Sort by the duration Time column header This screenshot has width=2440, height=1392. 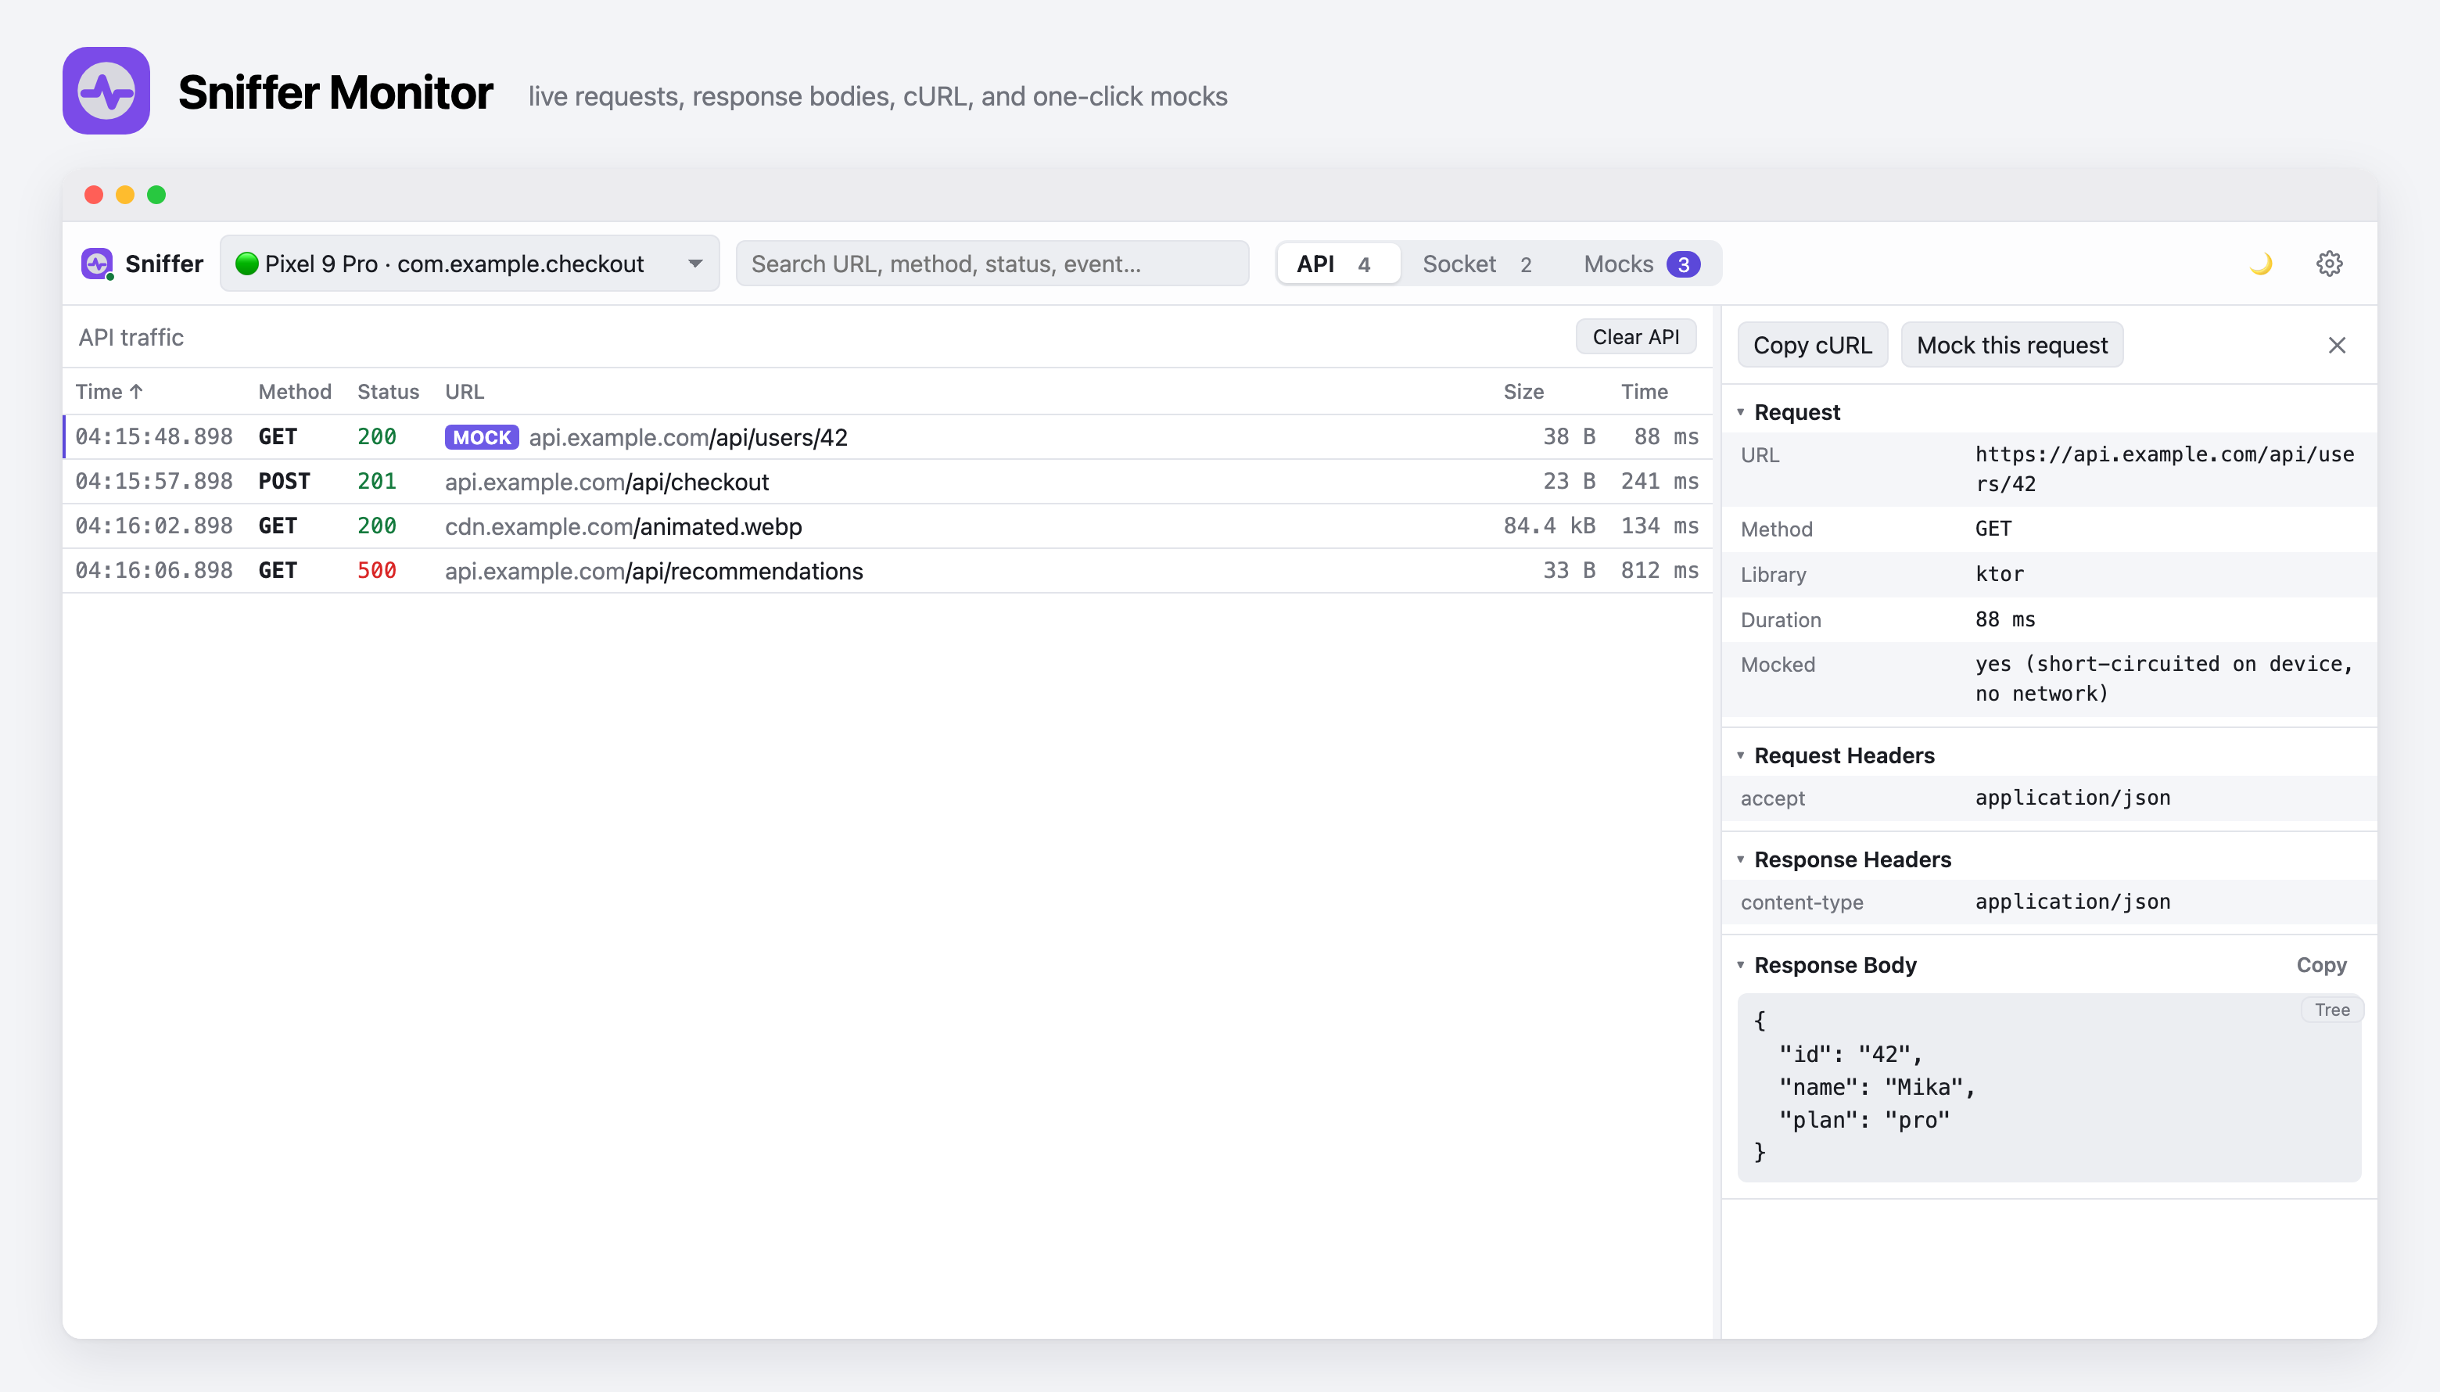tap(1644, 391)
